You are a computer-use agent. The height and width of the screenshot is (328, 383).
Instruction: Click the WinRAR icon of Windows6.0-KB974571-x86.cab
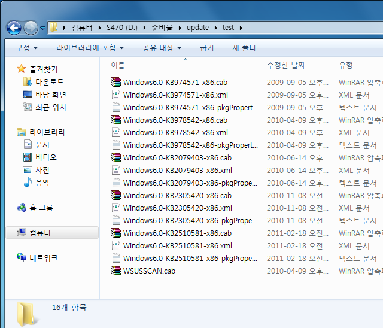(x=116, y=82)
